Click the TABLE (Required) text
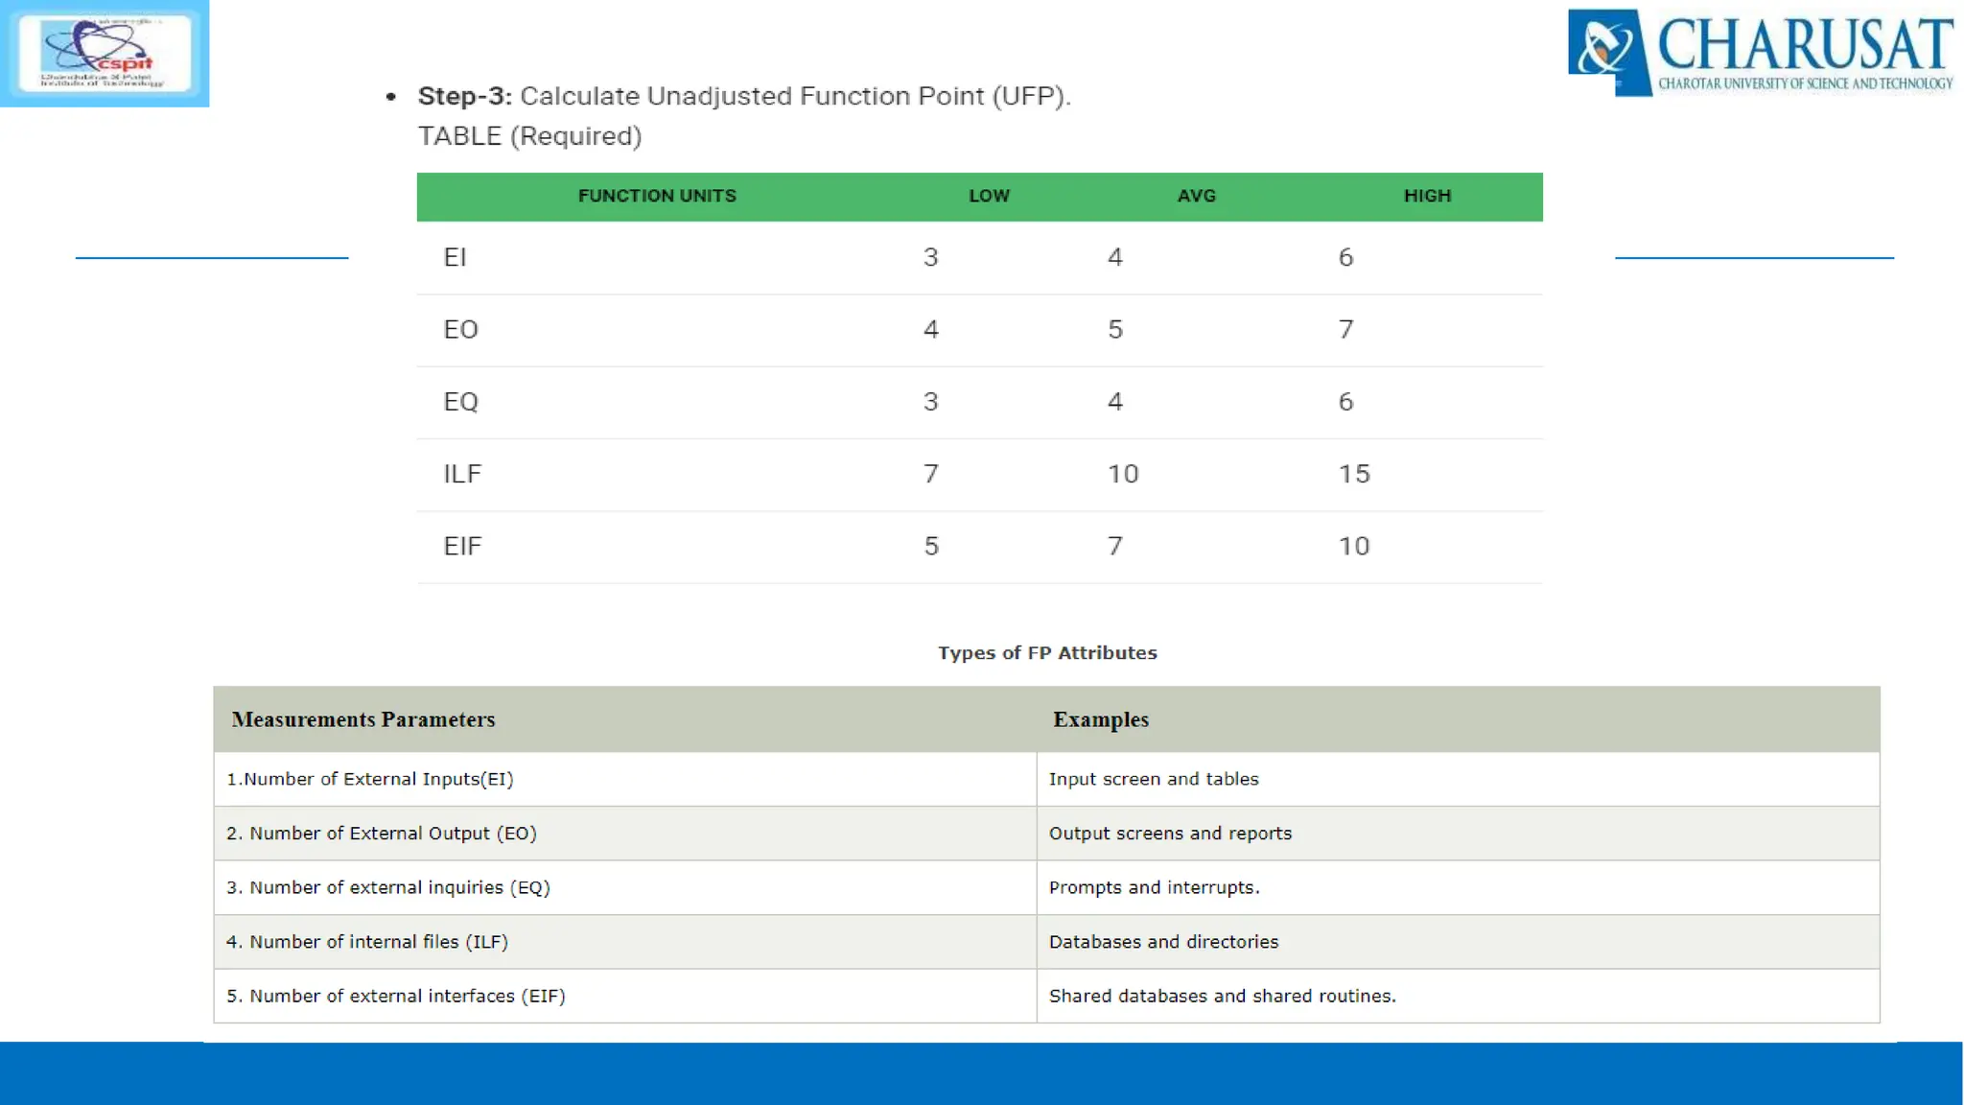1964x1105 pixels. pos(529,136)
